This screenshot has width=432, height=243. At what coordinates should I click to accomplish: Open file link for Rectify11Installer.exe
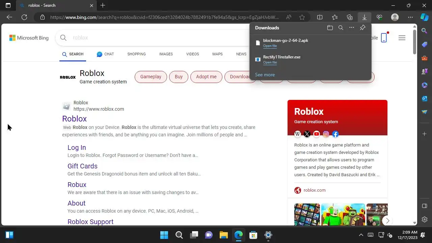click(x=270, y=62)
